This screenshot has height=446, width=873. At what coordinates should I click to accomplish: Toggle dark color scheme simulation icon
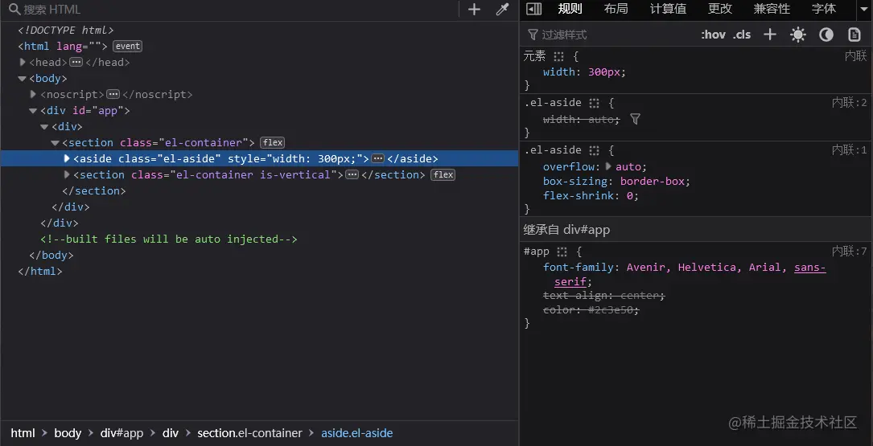pos(826,35)
